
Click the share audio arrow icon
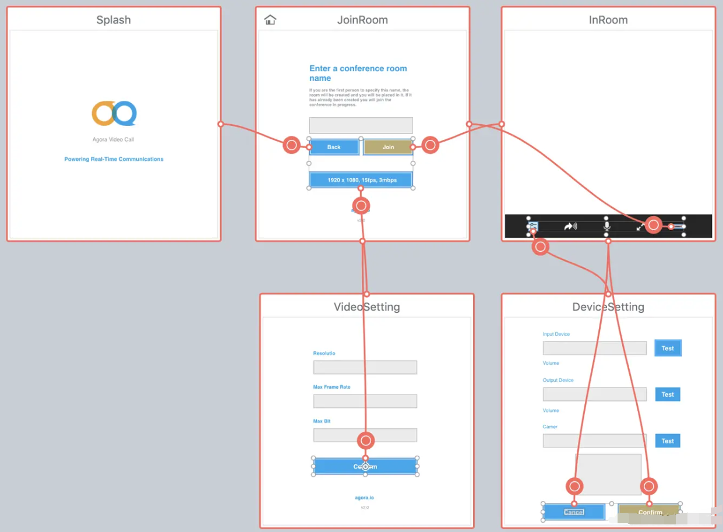(x=570, y=226)
